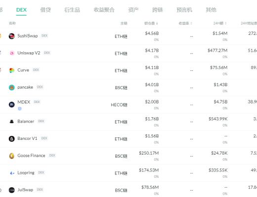Click the DEX tag beside Curve
257x197 pixels.
[x=36, y=70]
